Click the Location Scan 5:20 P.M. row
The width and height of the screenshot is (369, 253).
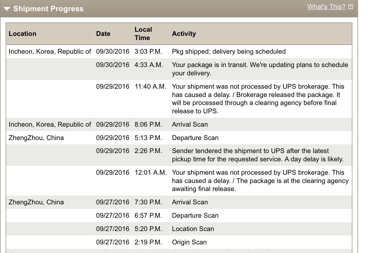[179, 229]
